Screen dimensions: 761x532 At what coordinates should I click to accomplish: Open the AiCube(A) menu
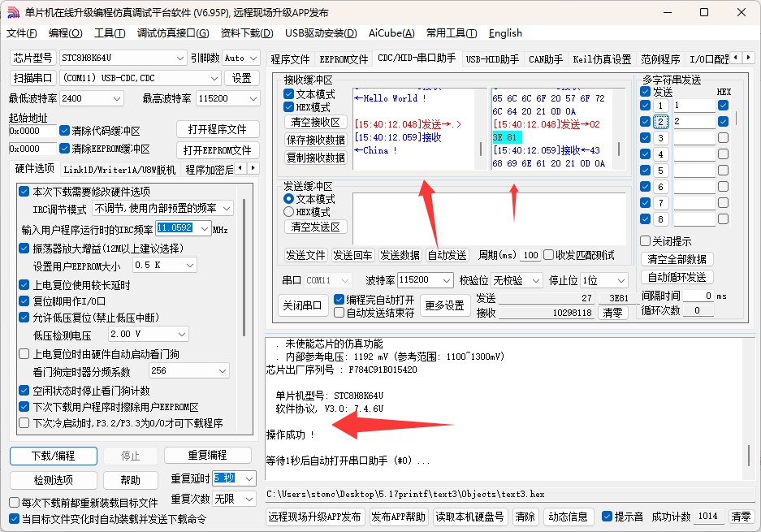click(391, 33)
